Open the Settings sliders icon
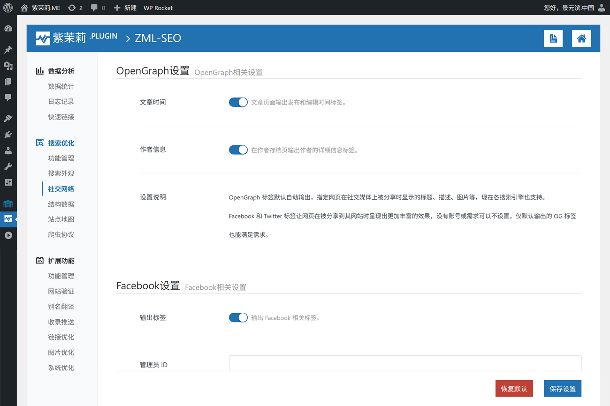This screenshot has width=610, height=406. (8, 182)
